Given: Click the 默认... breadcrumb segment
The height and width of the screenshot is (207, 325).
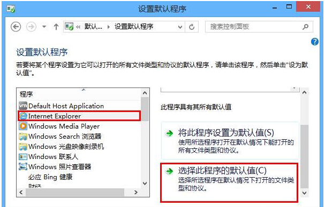Looking at the screenshot, I should tap(93, 27).
